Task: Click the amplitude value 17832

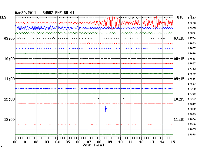Action: point(192,109)
